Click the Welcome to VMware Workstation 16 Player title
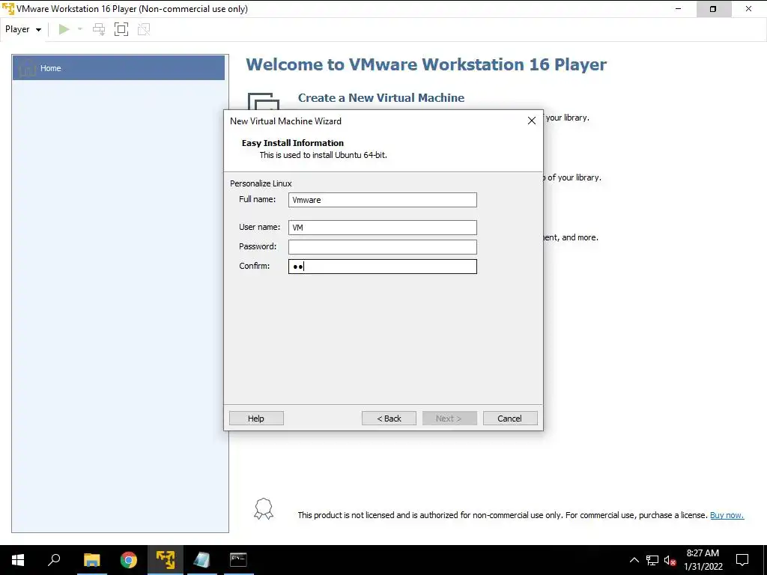Viewport: 767px width, 575px height. click(x=426, y=64)
